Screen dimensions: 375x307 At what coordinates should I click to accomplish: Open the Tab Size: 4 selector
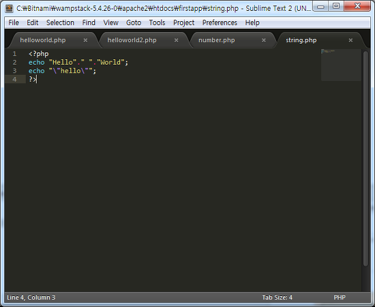tap(277, 297)
